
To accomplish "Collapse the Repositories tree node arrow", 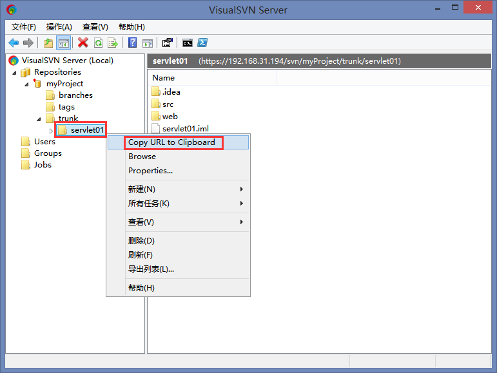I will click(x=15, y=73).
